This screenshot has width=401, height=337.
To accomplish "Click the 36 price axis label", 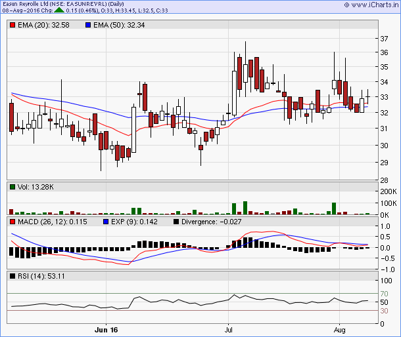I will point(384,52).
